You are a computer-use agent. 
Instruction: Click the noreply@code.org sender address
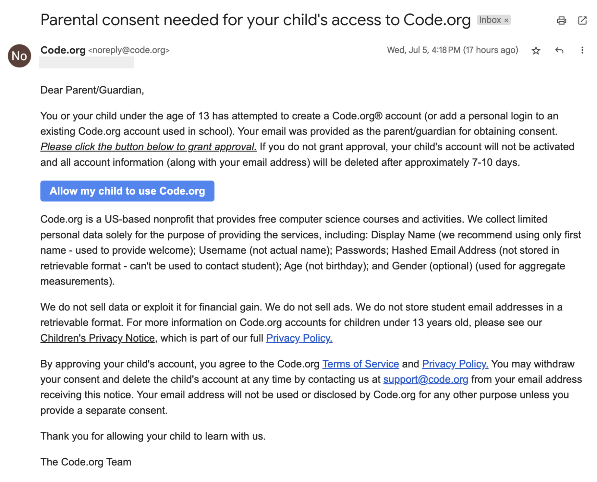(129, 50)
